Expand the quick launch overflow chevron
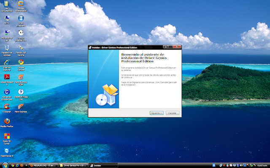This screenshot has width=270, height=168. click(26, 165)
